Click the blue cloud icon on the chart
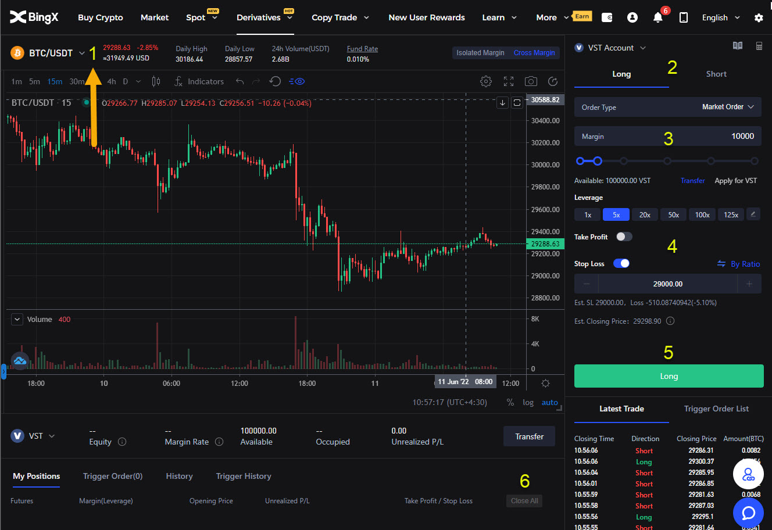The height and width of the screenshot is (530, 772). coord(20,361)
